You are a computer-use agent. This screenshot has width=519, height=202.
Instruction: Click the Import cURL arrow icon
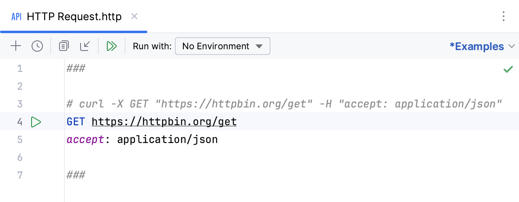pos(85,46)
